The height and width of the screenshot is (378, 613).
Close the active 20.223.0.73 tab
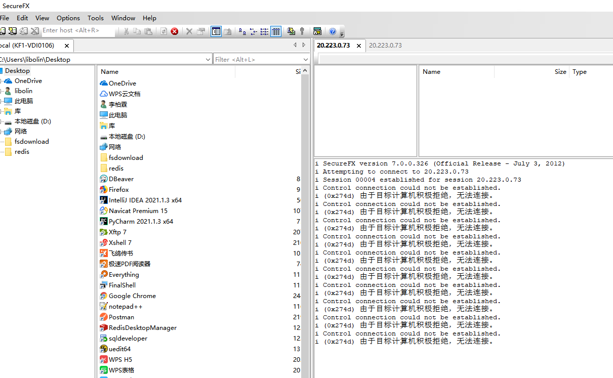359,46
